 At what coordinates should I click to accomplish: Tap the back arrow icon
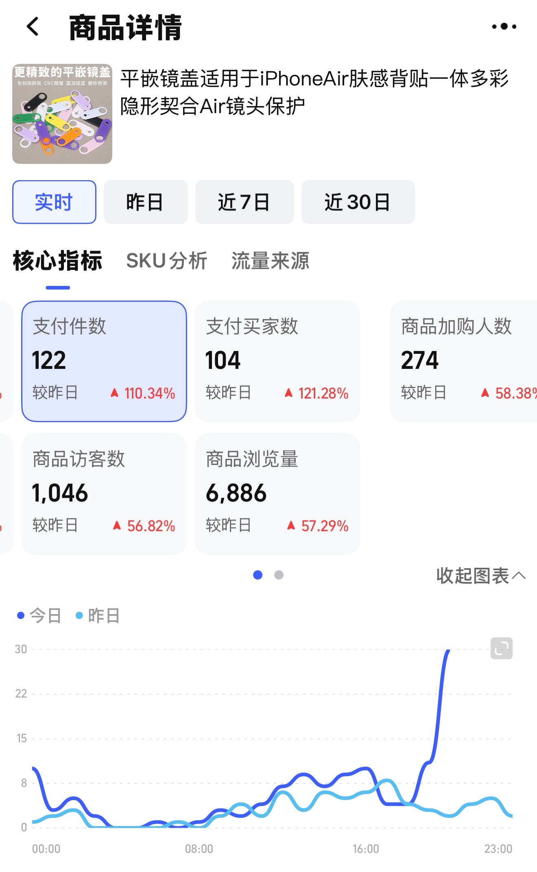pyautogui.click(x=33, y=26)
